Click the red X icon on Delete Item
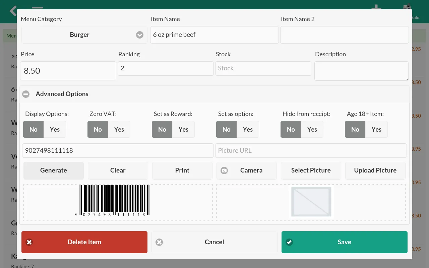 (29, 242)
